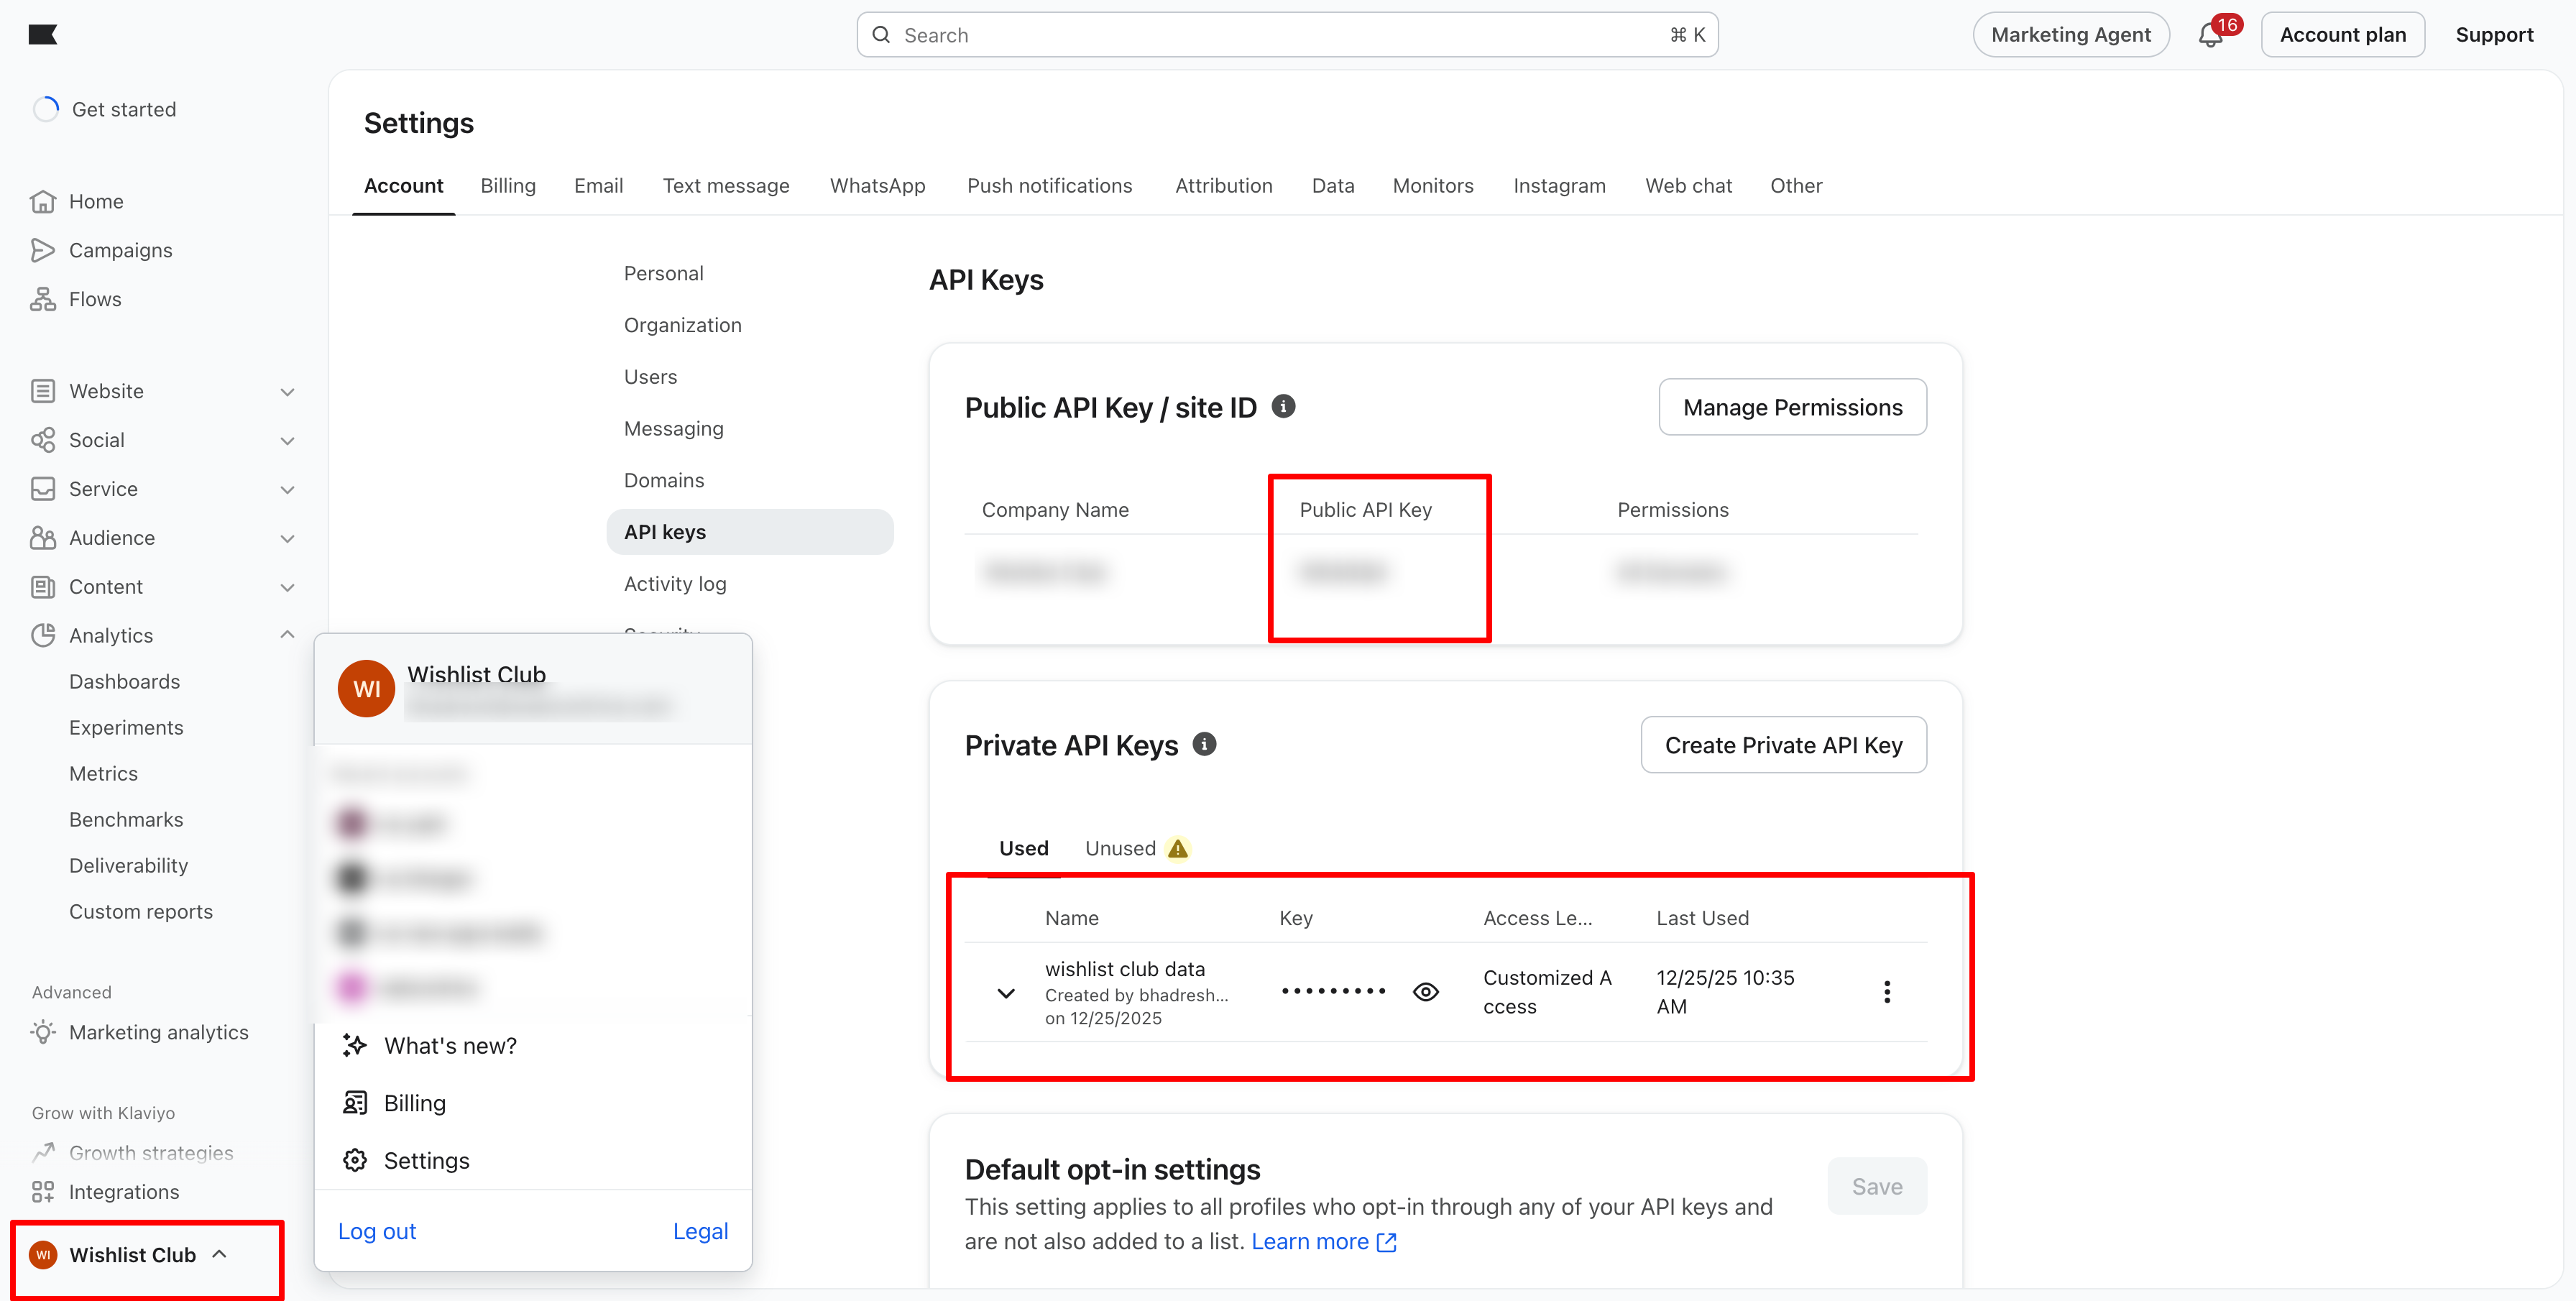
Task: Expand the Audience menu chevron
Action: click(288, 539)
